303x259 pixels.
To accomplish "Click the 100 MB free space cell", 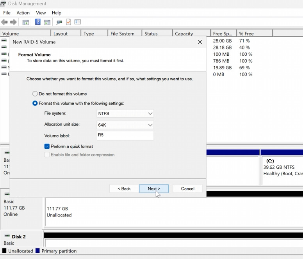I will pos(221,54).
